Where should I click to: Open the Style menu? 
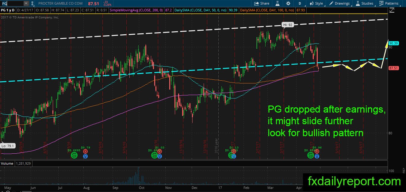[x=317, y=3]
